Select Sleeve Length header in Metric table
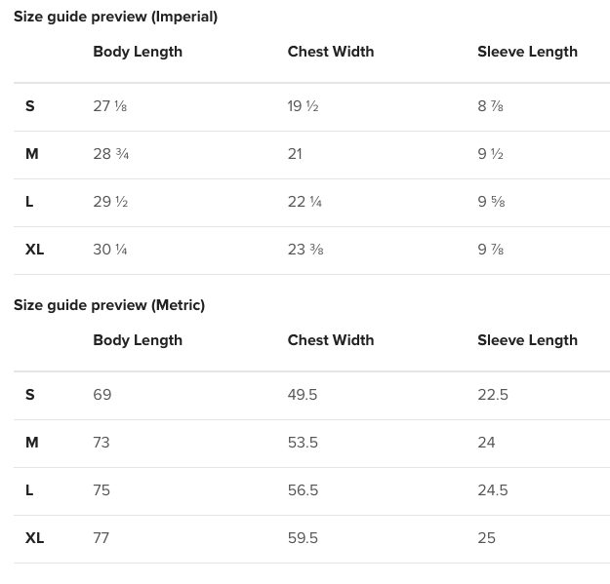The width and height of the screenshot is (610, 584). [527, 340]
